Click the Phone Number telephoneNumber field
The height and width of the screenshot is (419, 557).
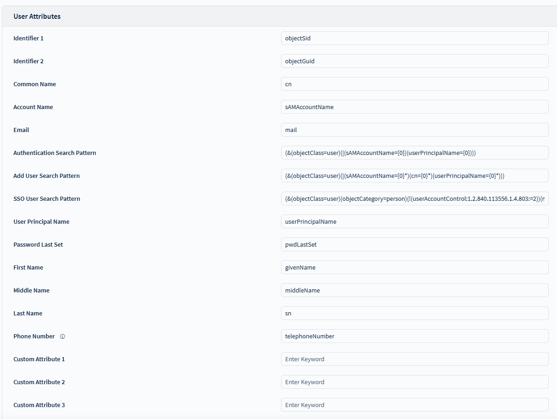pos(414,336)
